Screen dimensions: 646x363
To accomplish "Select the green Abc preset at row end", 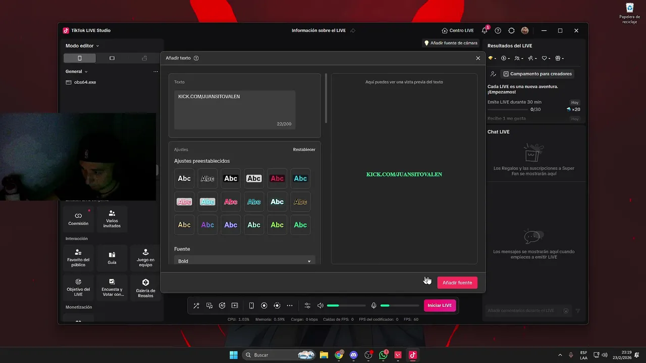I will 300,225.
